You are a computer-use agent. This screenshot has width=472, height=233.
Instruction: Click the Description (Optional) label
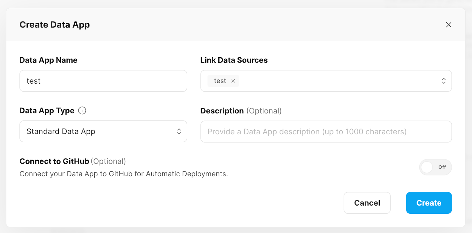point(241,111)
